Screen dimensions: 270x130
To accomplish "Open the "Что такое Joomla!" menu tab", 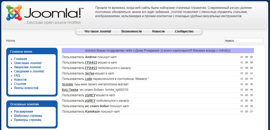I will [x=98, y=31].
